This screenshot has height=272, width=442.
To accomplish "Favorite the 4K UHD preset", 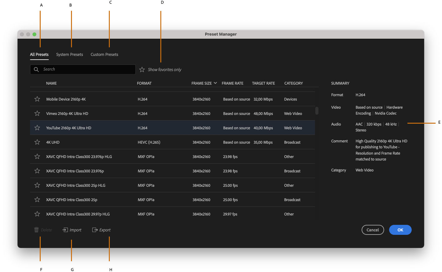I will click(37, 142).
